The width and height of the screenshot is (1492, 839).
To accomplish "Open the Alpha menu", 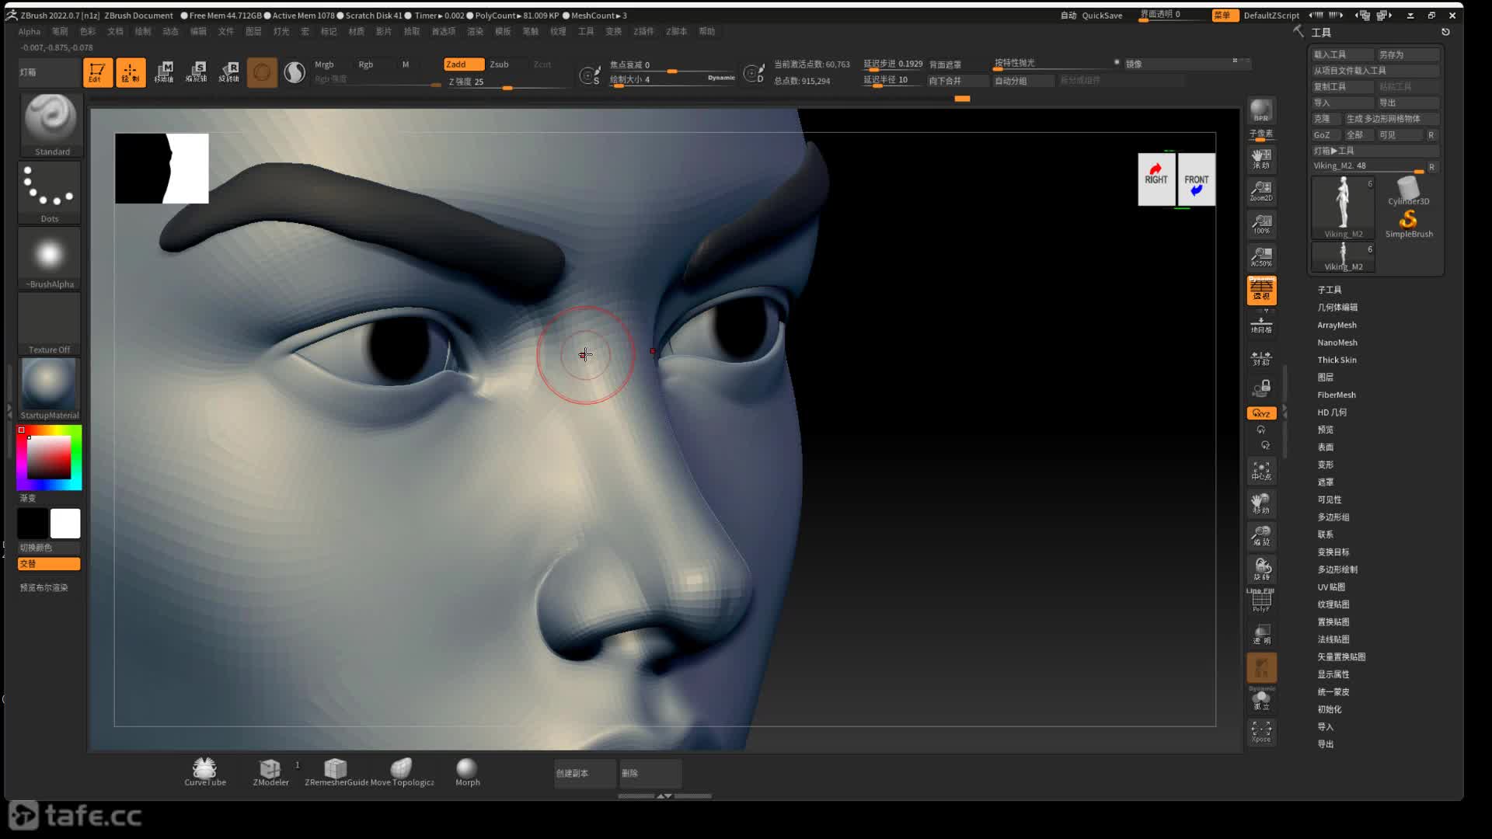I will (30, 32).
